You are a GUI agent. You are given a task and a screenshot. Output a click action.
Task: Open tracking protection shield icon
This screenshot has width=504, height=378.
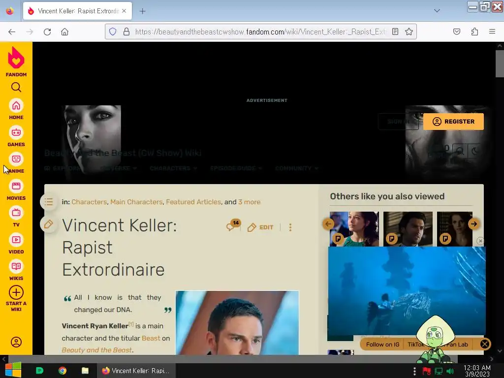coord(113,31)
